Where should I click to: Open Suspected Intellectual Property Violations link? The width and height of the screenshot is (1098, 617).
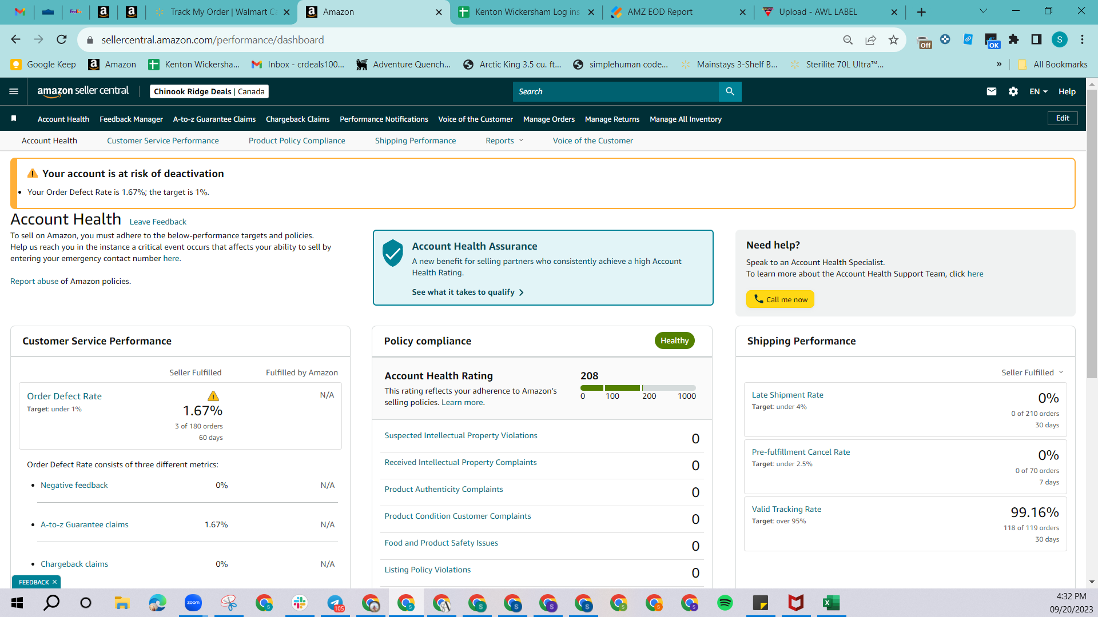[x=461, y=435]
